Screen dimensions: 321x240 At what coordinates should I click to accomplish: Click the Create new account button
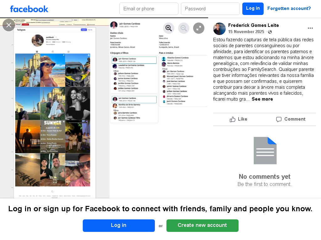pos(202,226)
